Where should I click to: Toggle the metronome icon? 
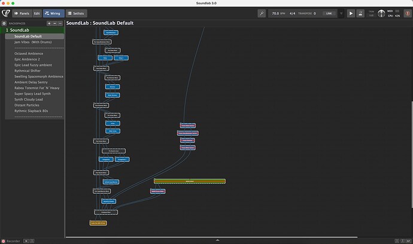point(360,13)
